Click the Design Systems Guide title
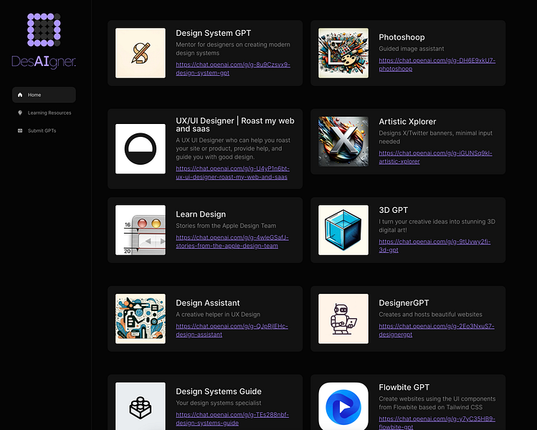The width and height of the screenshot is (537, 430). pyautogui.click(x=219, y=391)
